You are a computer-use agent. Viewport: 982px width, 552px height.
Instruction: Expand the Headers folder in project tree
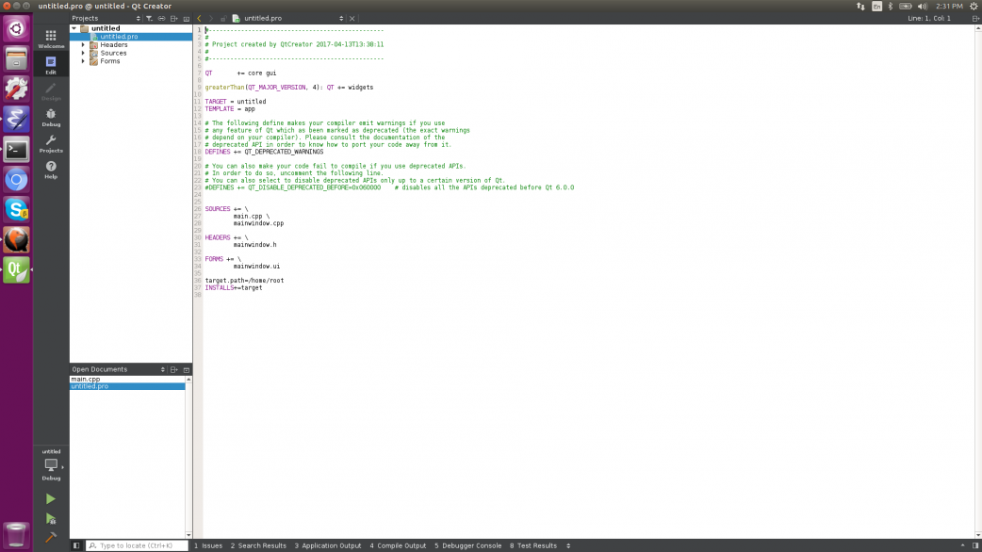click(83, 45)
